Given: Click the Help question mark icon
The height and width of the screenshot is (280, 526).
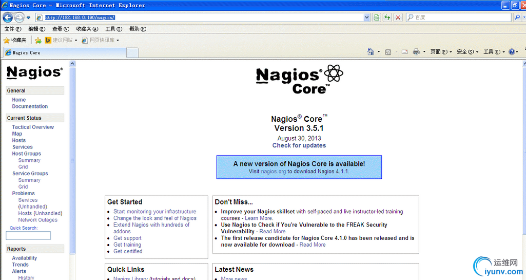Looking at the screenshot, I should click(x=512, y=52).
